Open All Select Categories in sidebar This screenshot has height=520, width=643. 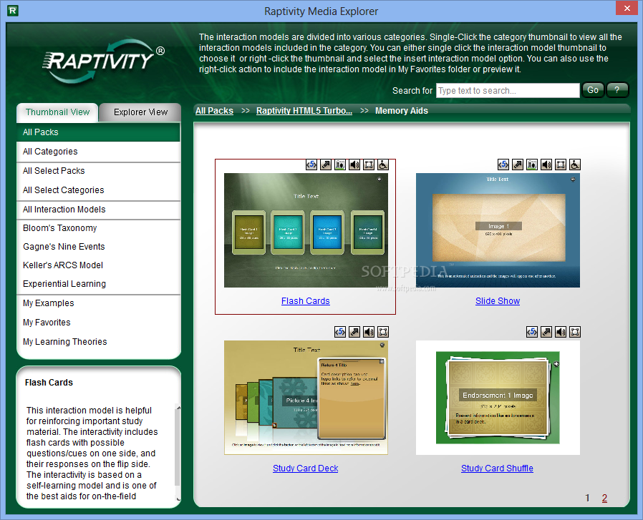click(98, 190)
